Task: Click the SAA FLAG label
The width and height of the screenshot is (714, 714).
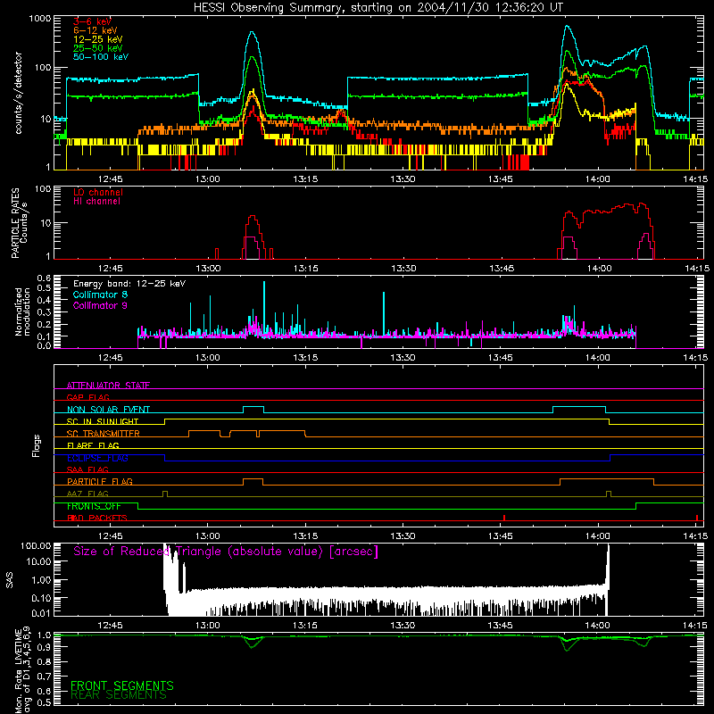Action: [87, 469]
